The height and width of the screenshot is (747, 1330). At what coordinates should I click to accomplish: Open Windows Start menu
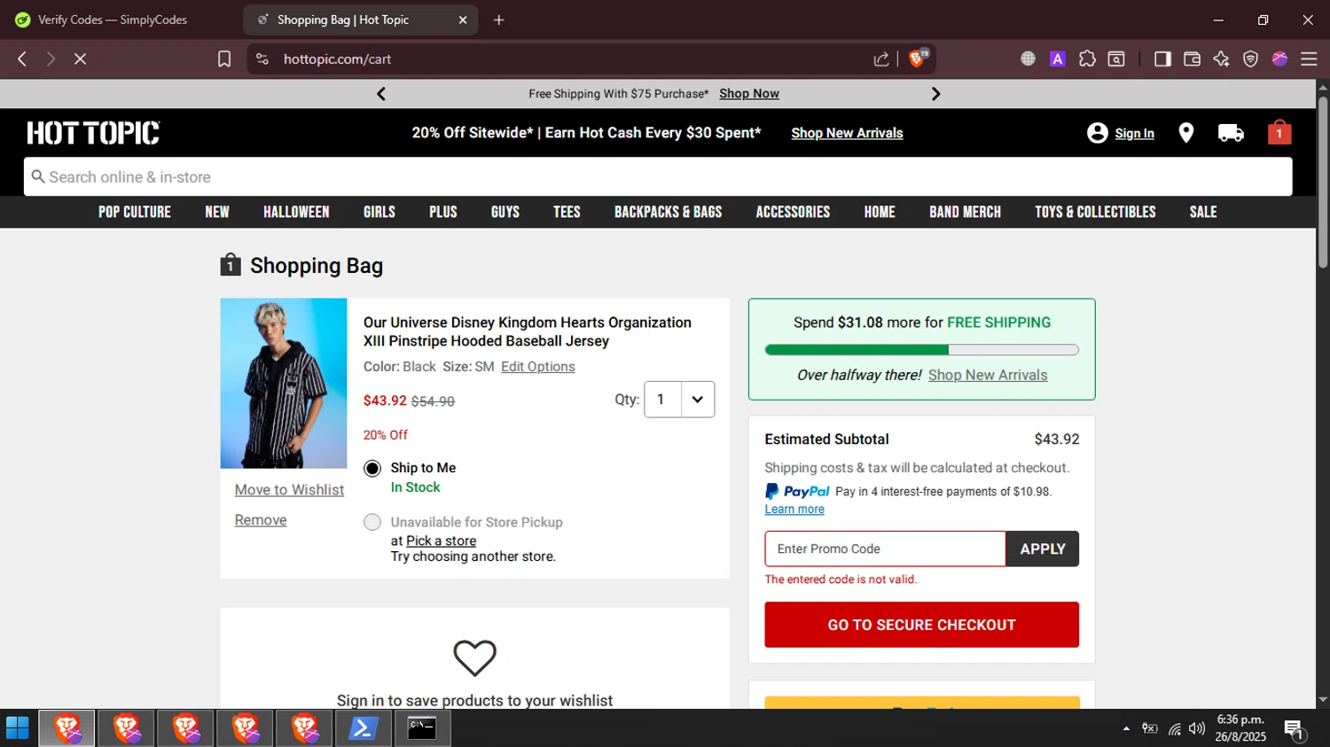coord(18,728)
